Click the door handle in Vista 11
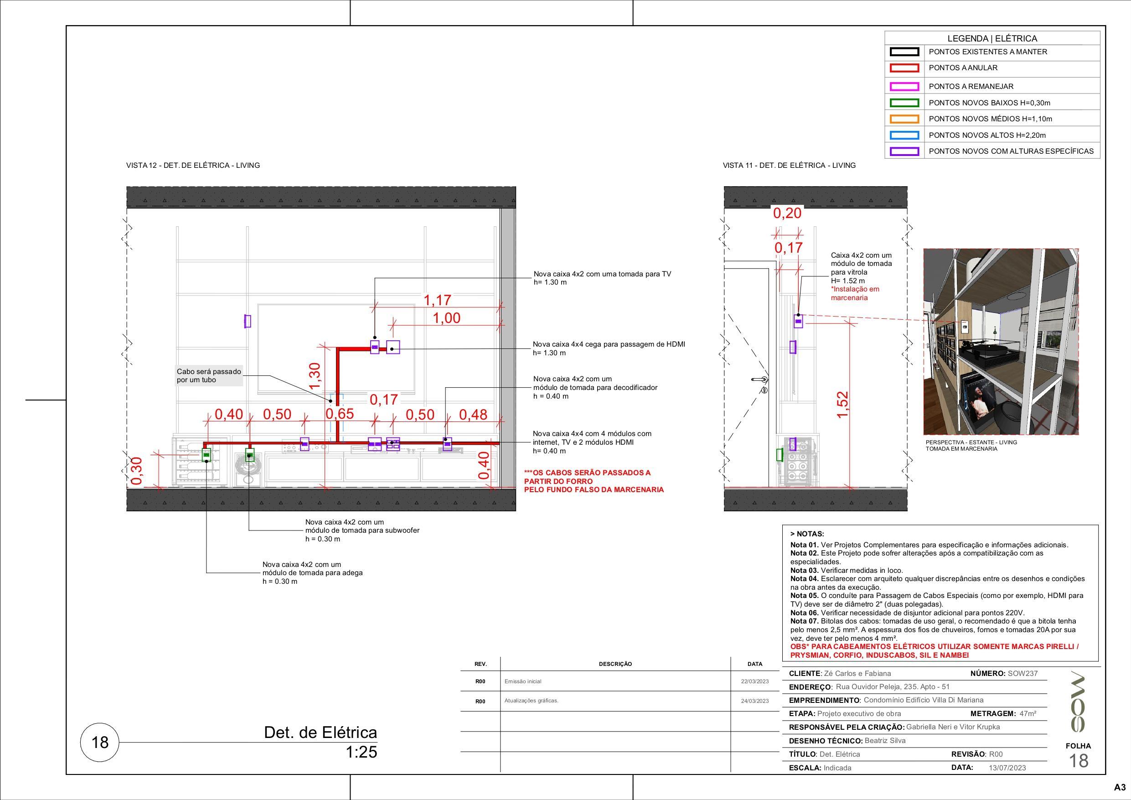This screenshot has height=800, width=1131. [759, 379]
